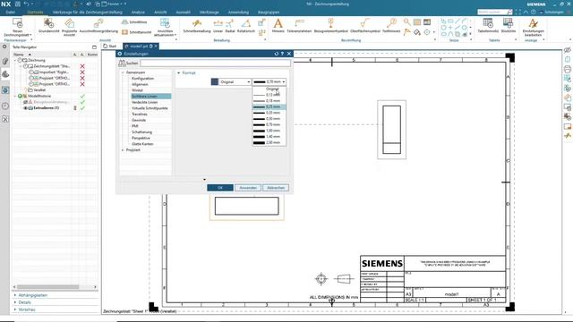Toggle red X status for Importiert row
Image resolution: width=573 pixels, height=322 pixels.
(x=82, y=72)
